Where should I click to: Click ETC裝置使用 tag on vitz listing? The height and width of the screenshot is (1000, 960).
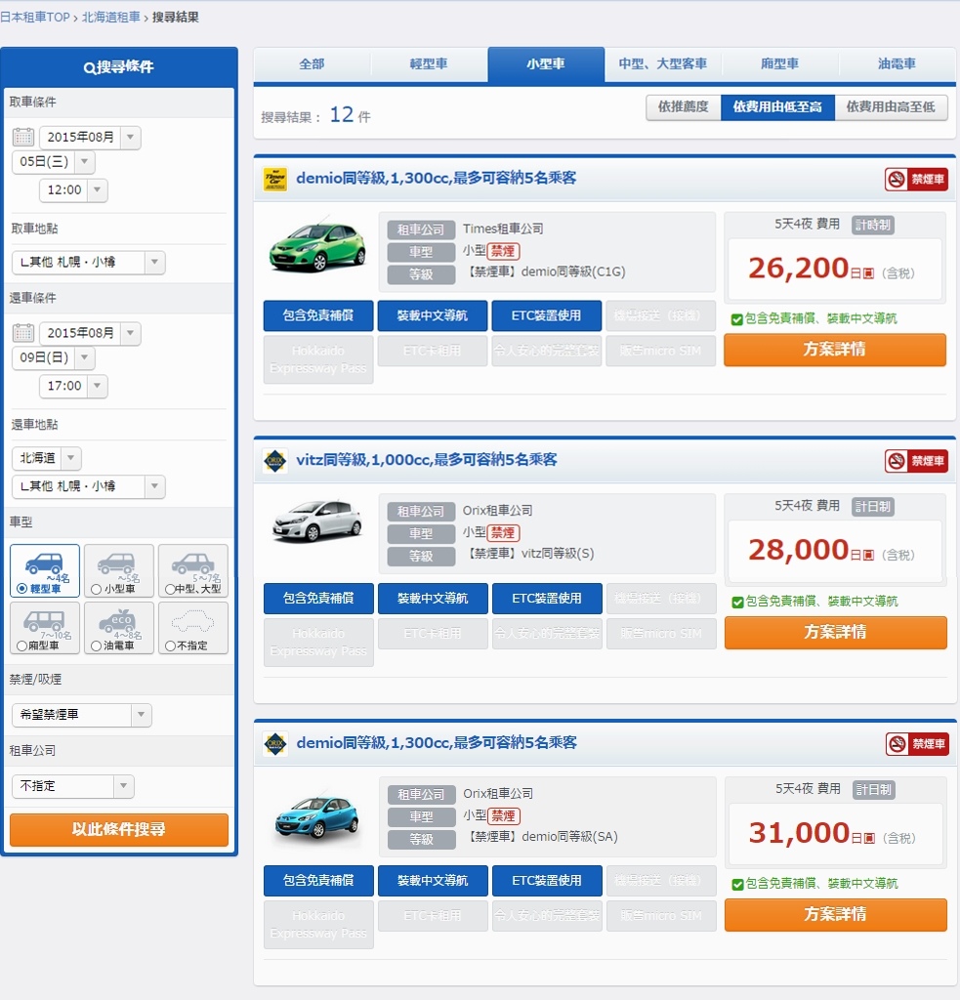tap(547, 599)
